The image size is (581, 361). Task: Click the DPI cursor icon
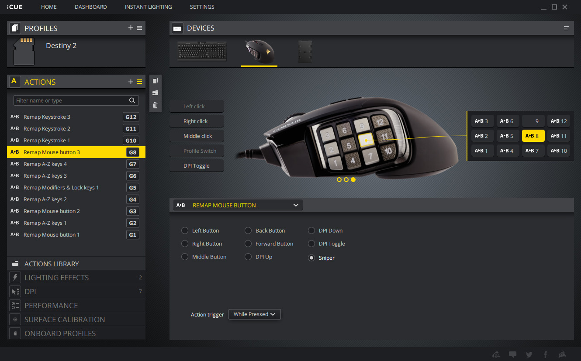point(15,292)
